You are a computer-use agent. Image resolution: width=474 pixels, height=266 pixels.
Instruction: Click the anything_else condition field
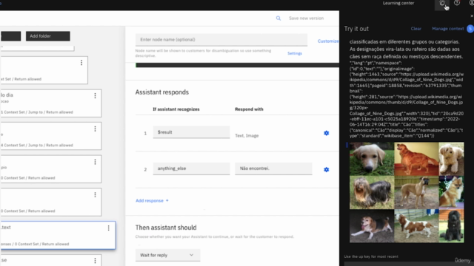[x=191, y=168]
